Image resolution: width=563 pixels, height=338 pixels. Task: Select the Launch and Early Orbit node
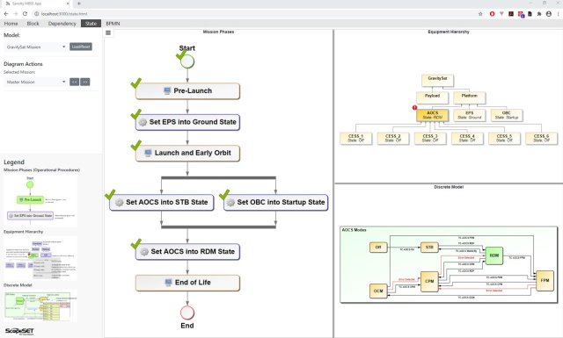(x=187, y=153)
